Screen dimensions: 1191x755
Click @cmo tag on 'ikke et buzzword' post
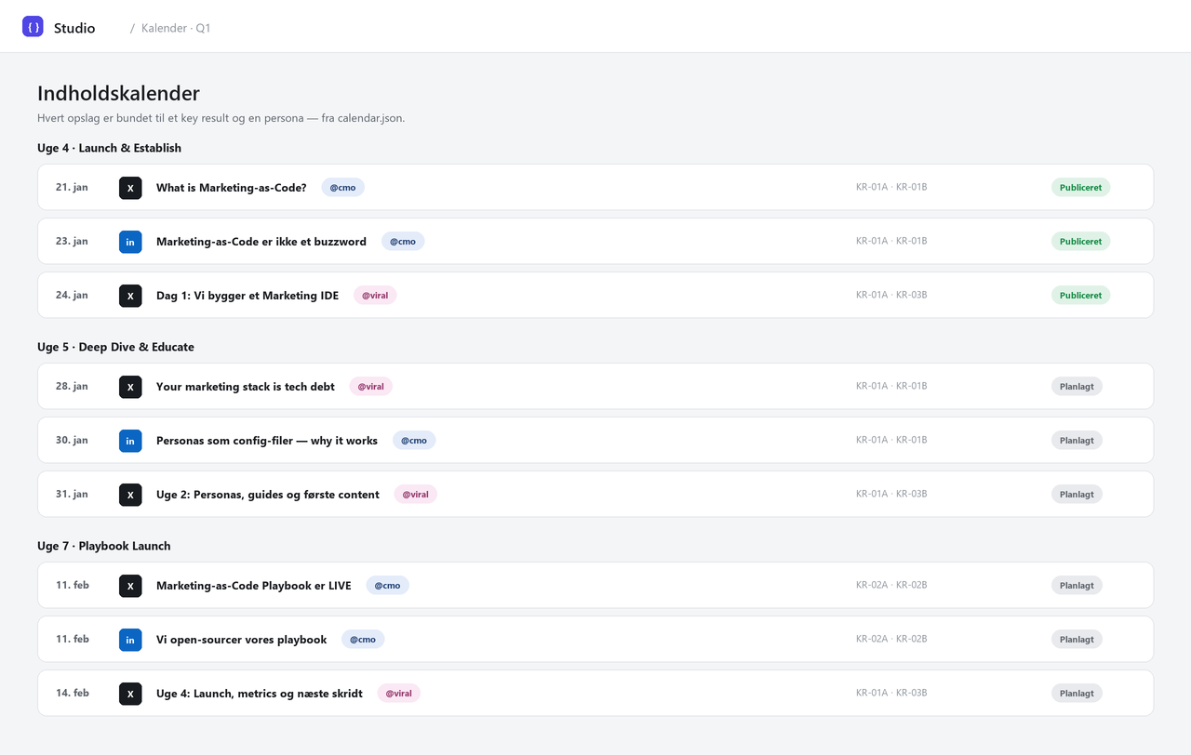coord(403,242)
